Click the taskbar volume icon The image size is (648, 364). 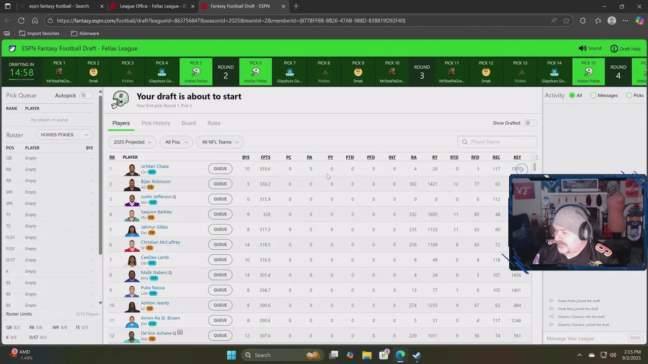point(613,355)
